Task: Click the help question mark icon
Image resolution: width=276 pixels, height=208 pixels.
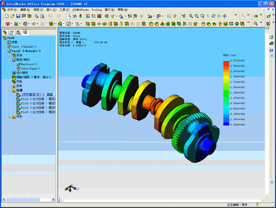Action: tap(174, 16)
